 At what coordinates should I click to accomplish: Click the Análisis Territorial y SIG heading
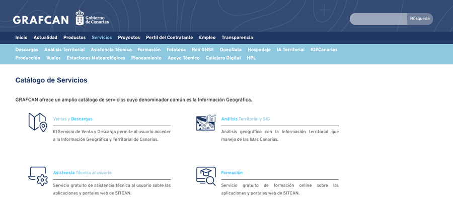[x=246, y=119]
